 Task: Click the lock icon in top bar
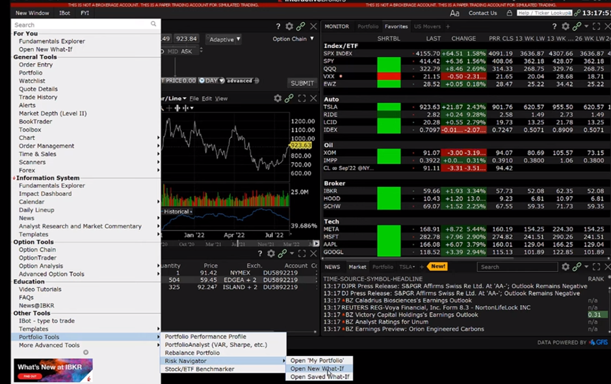(510, 13)
